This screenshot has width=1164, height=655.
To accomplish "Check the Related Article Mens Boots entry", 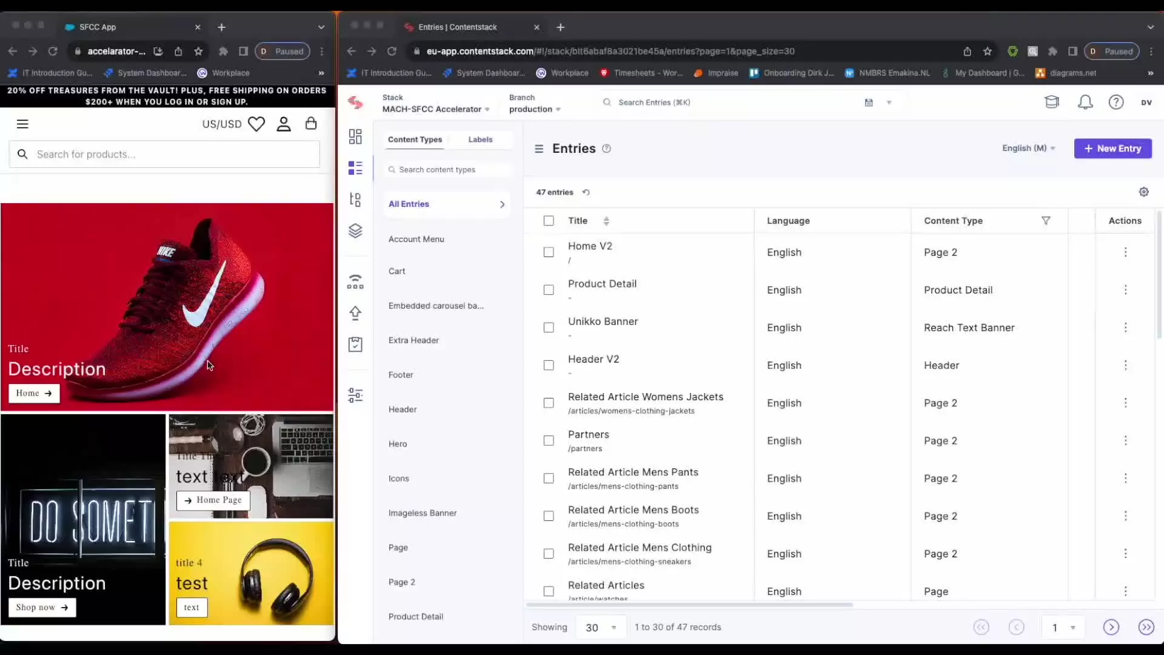I will 549,516.
